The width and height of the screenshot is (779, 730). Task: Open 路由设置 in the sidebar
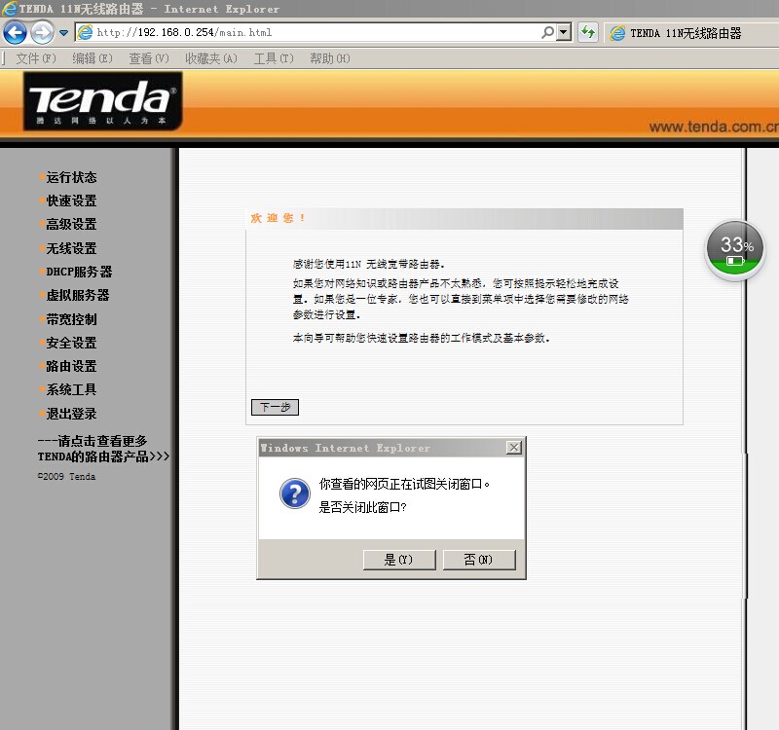(x=71, y=366)
